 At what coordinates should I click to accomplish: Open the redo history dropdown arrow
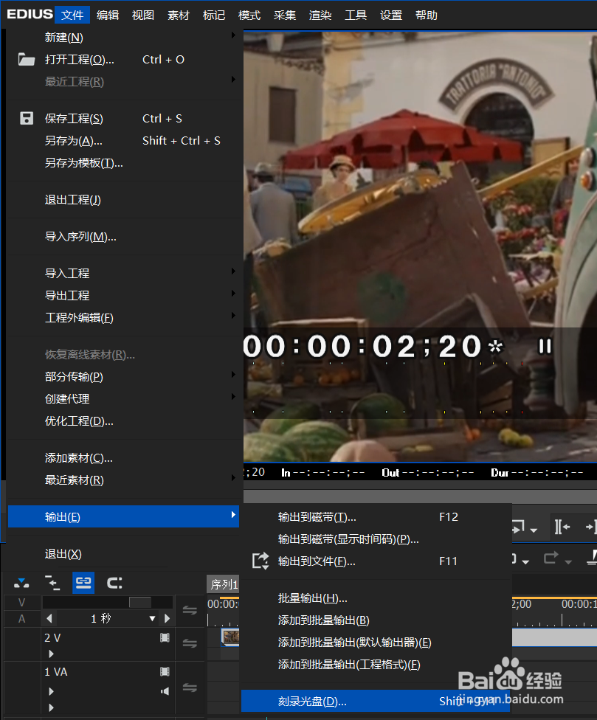pyautogui.click(x=568, y=561)
